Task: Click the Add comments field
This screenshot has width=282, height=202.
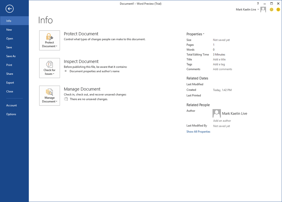Action: [223, 69]
